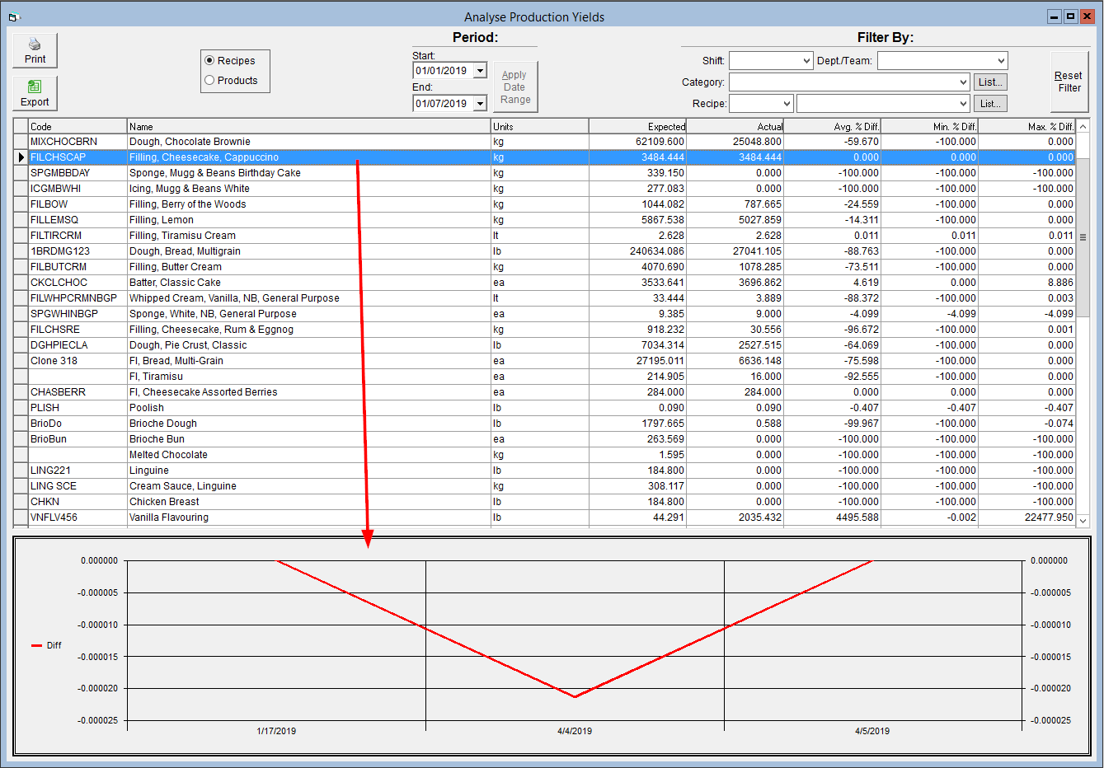This screenshot has height=768, width=1104.
Task: Click the FILLEMSQ code cell
Action: click(78, 220)
